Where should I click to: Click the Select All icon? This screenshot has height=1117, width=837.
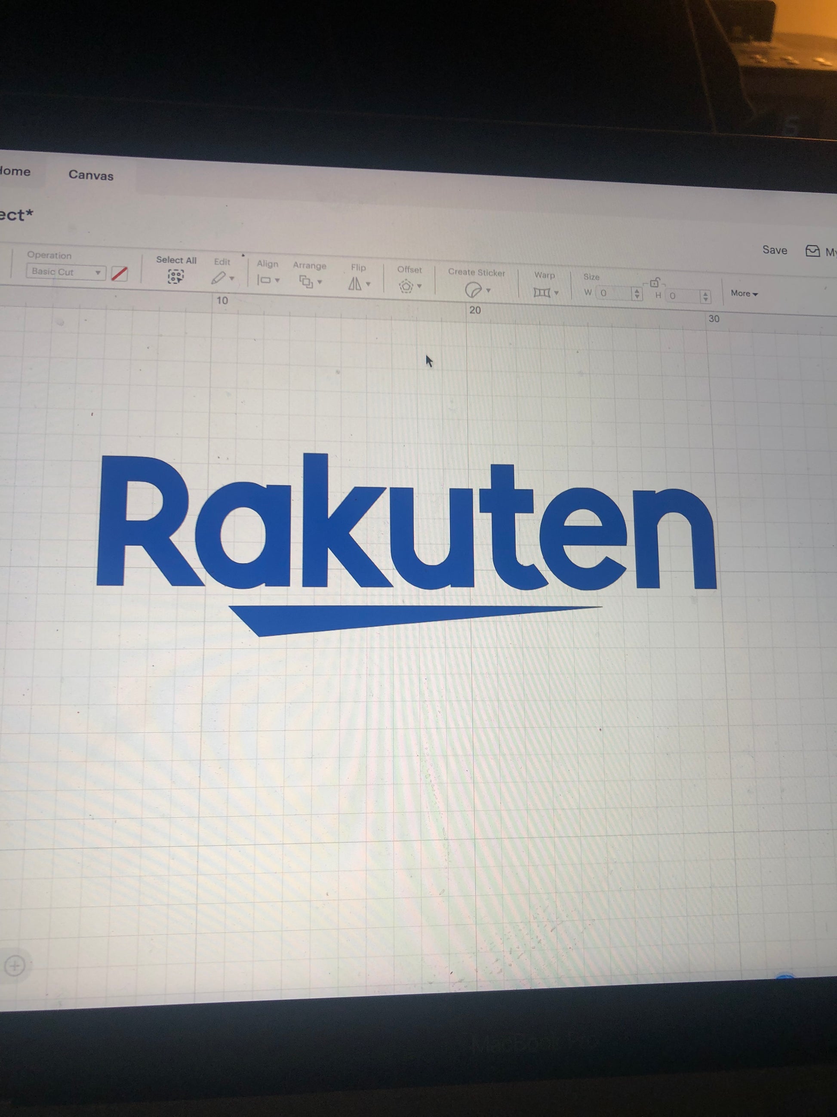point(175,276)
